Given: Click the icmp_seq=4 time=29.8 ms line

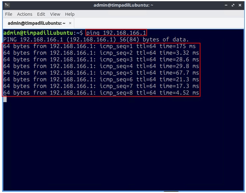Looking at the screenshot, I should point(101,66).
